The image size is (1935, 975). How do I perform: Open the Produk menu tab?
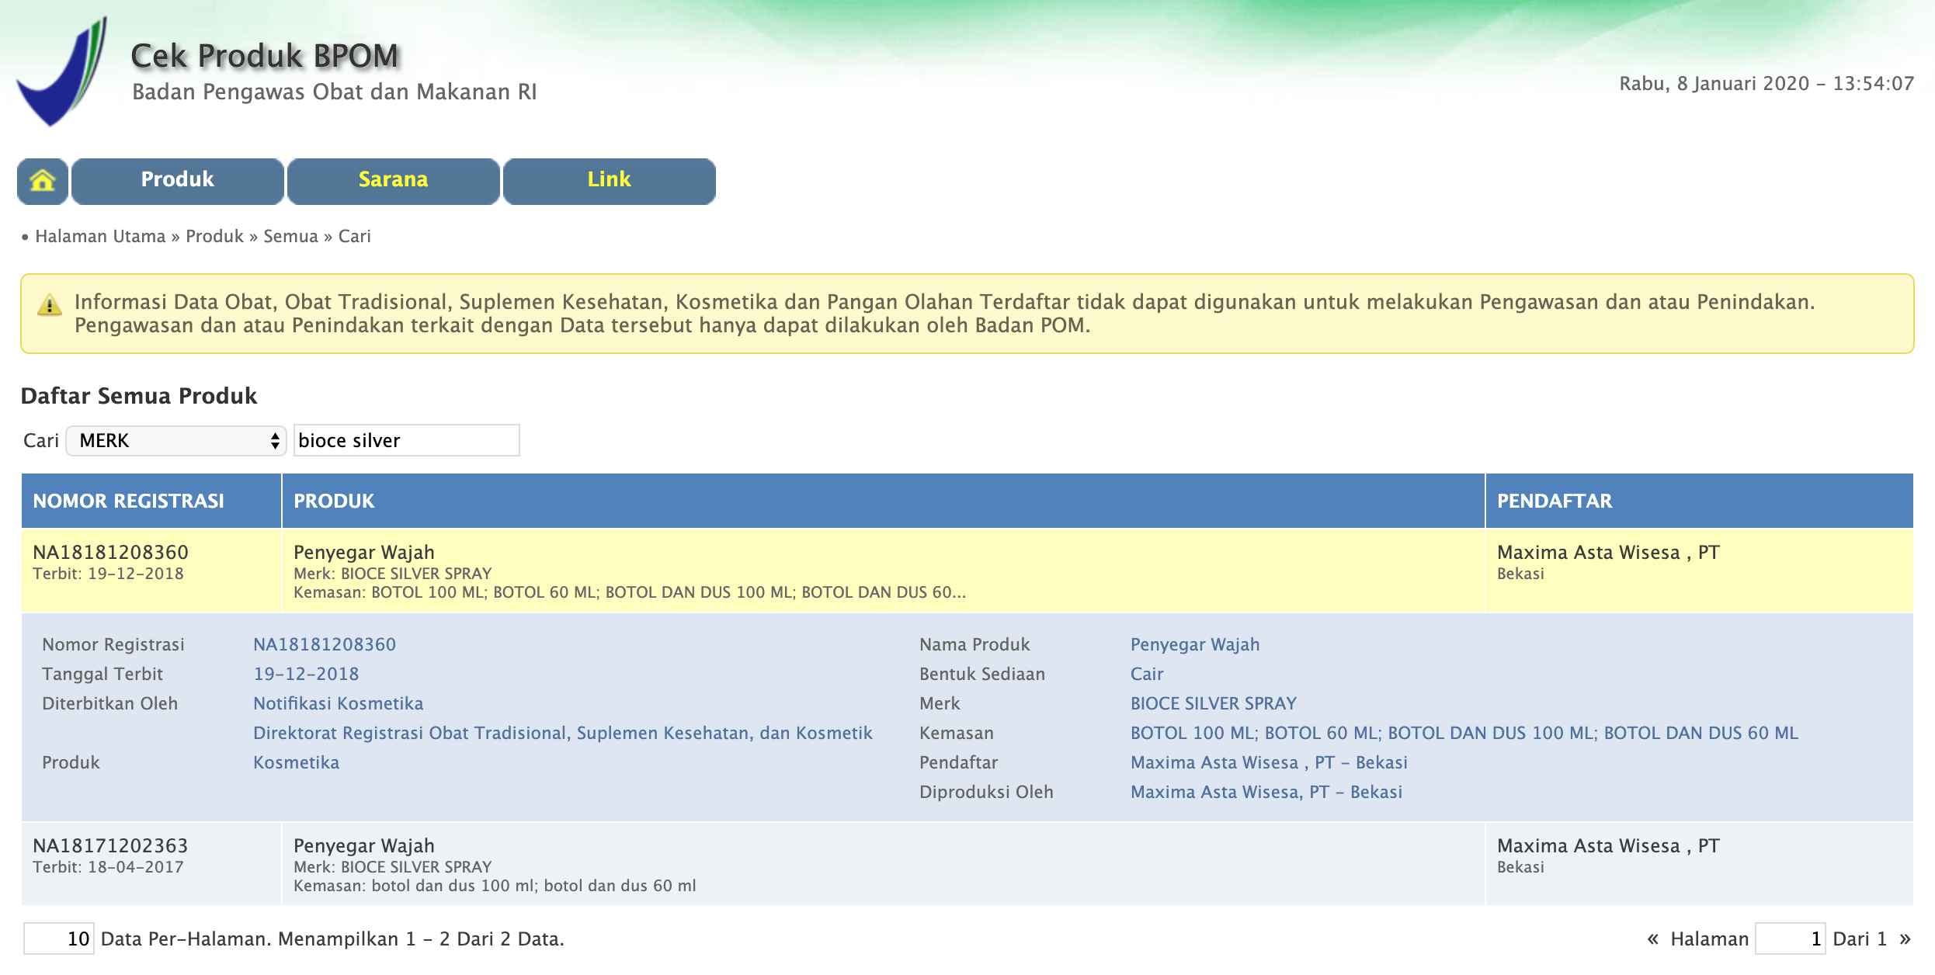point(177,181)
